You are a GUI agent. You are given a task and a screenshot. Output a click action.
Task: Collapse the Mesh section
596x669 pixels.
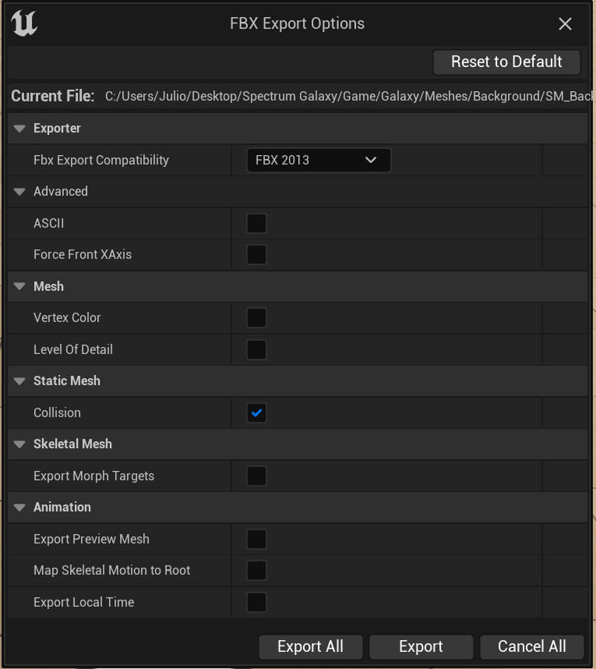click(19, 286)
